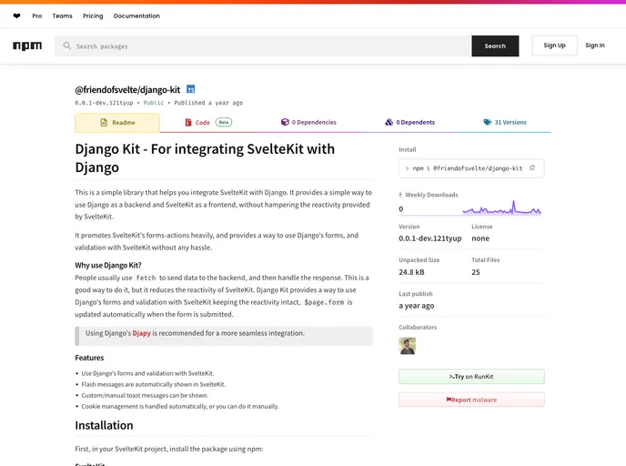Screen dimensions: 626x466
Task: Click total files value '25'
Action: point(476,272)
